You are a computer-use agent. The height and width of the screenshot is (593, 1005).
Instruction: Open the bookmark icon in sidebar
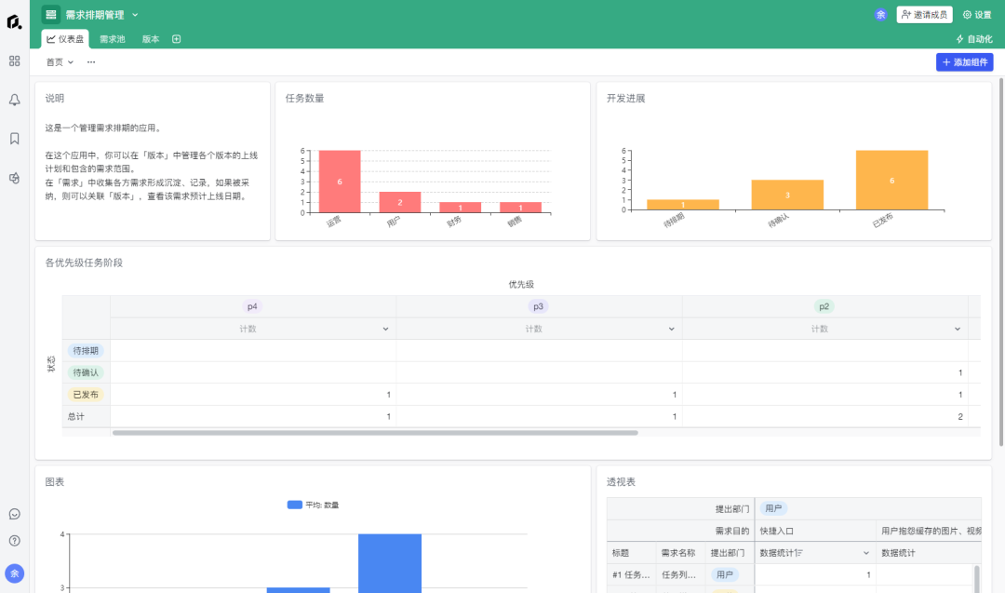click(14, 139)
